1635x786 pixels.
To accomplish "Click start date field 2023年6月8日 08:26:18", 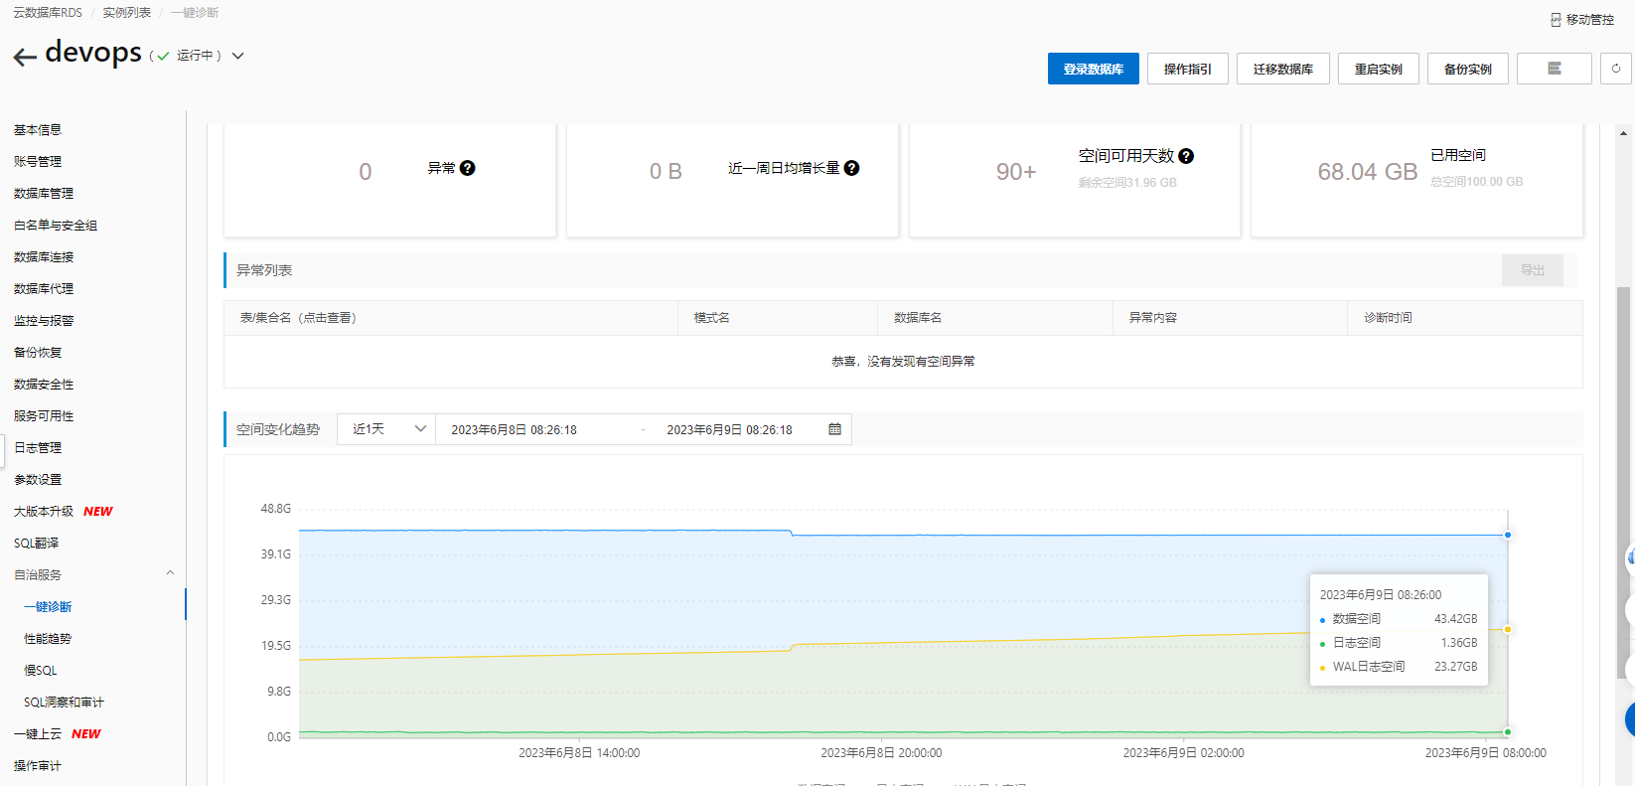I will tap(515, 430).
